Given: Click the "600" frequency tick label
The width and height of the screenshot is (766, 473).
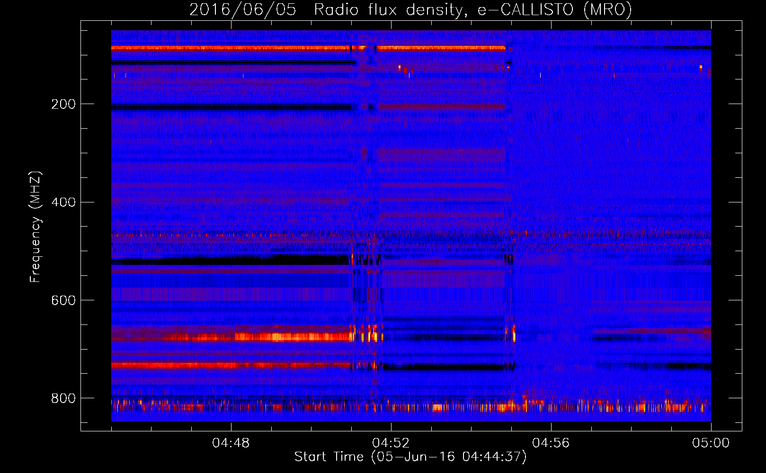Looking at the screenshot, I should [x=63, y=301].
